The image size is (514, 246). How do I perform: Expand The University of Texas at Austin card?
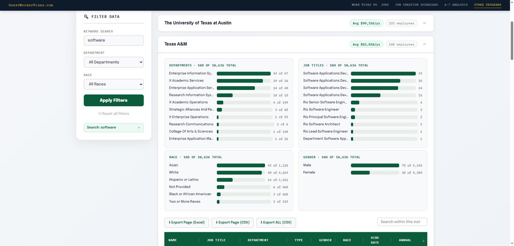point(424,23)
